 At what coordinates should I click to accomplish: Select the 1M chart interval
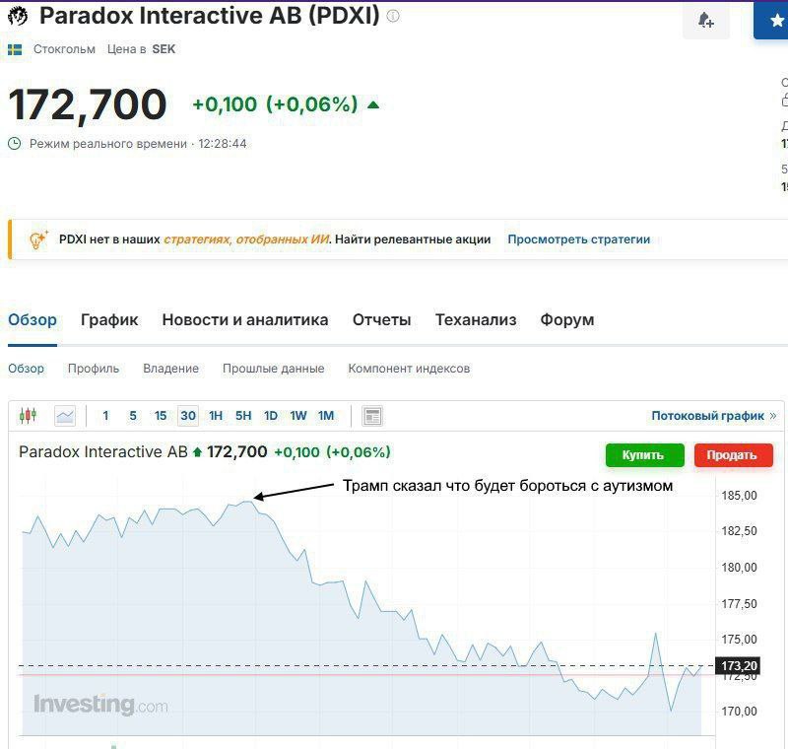tap(326, 416)
